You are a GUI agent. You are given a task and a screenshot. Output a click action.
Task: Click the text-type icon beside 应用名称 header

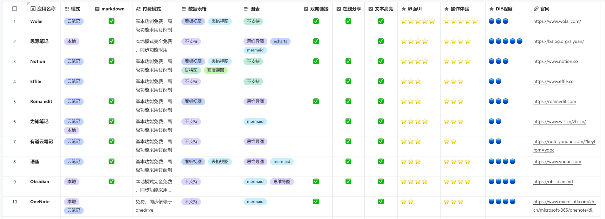33,9
